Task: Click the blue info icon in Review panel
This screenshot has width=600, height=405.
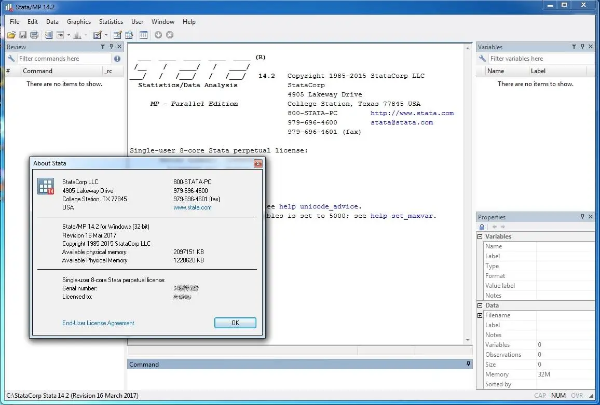Action: coord(117,59)
